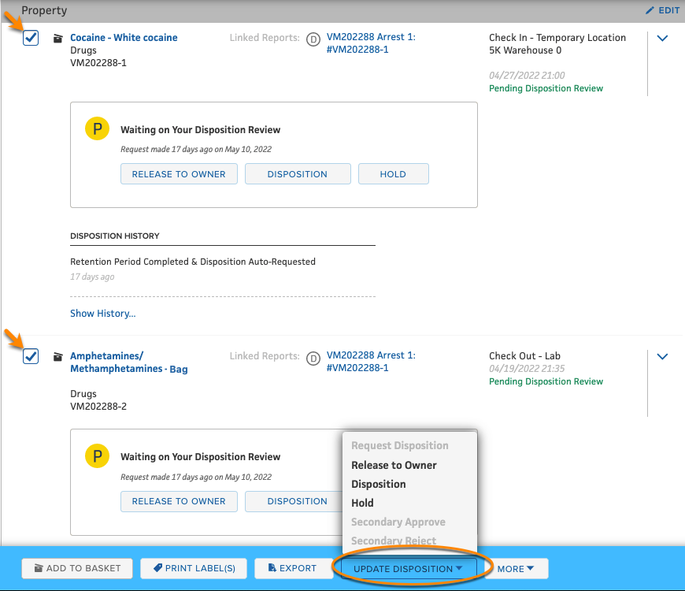This screenshot has height=591, width=685.
Task: Click the yellow P status icon for Cocaine
Action: point(96,128)
